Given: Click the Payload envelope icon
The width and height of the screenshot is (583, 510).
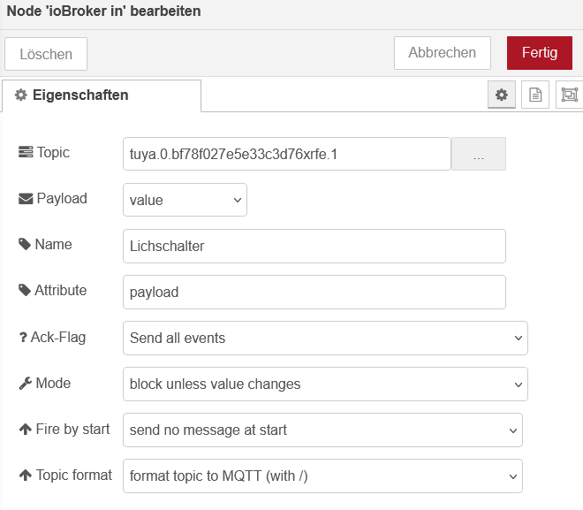Looking at the screenshot, I should tap(26, 199).
